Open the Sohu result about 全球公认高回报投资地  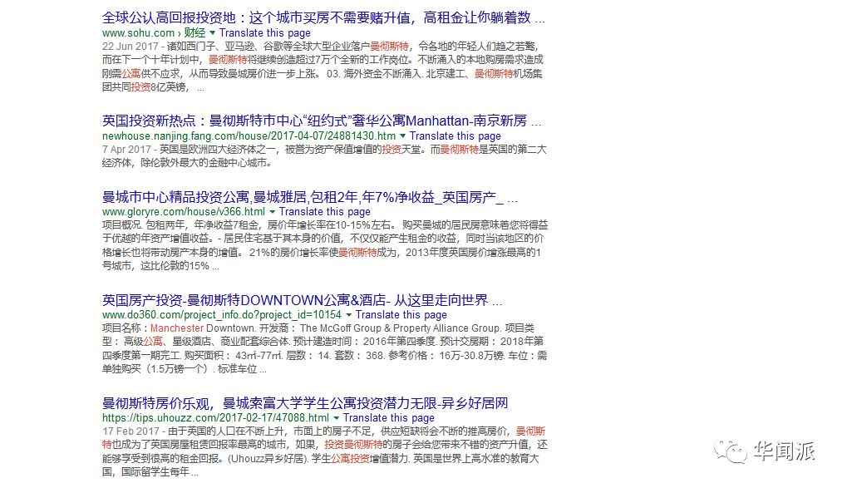point(323,17)
